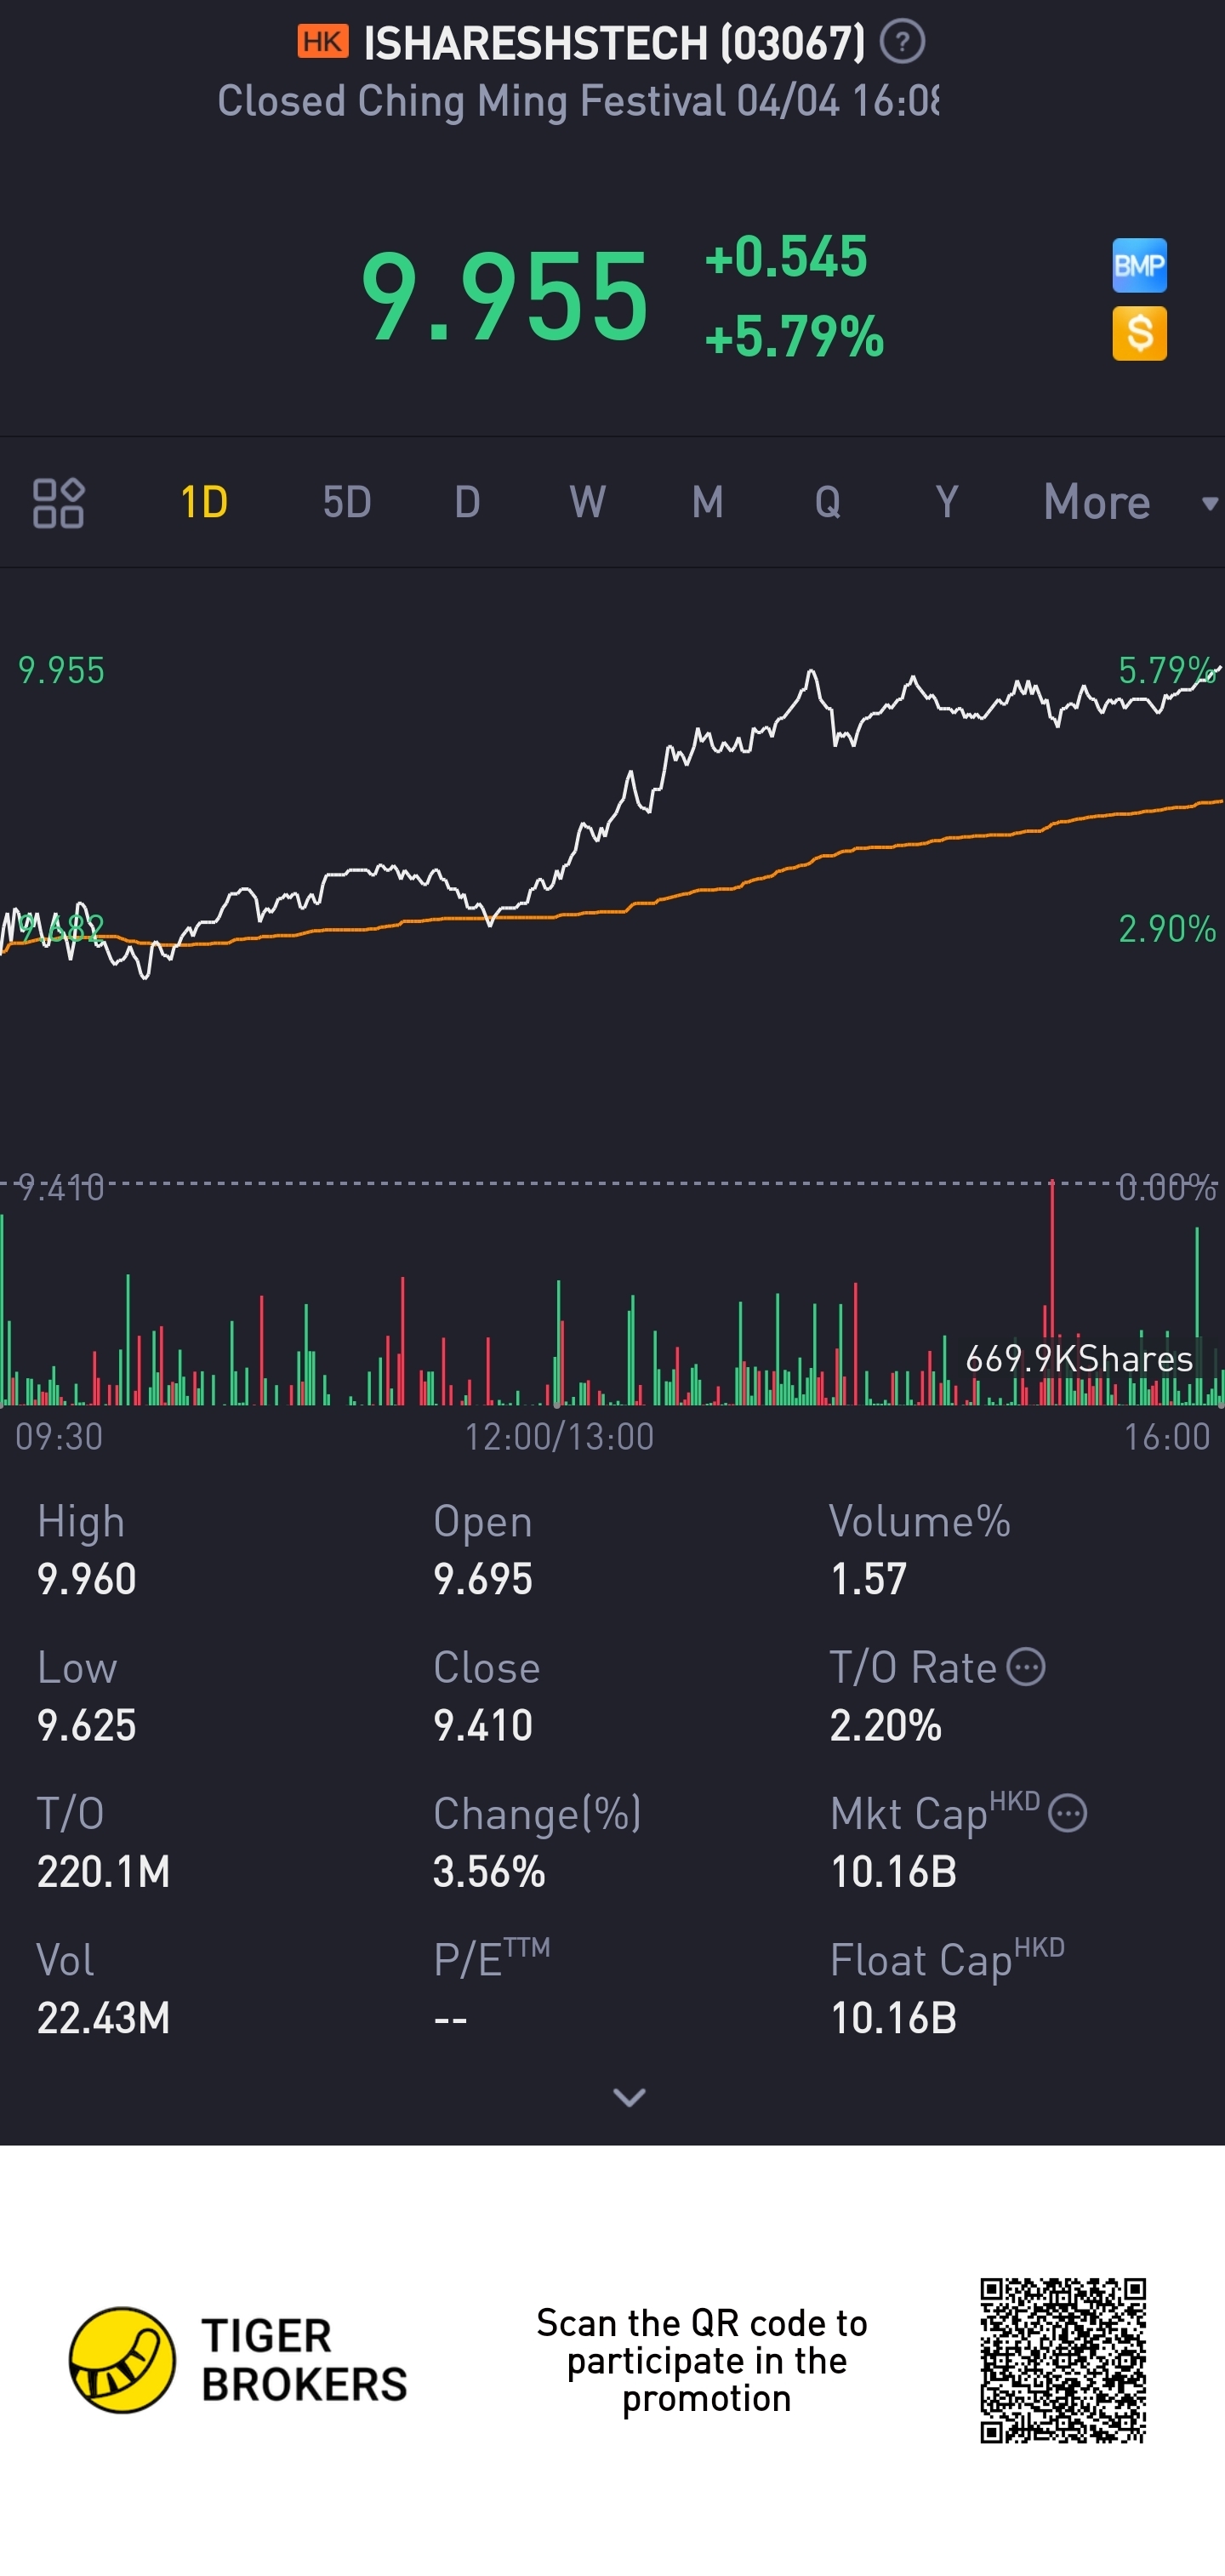Tap the Open value 9.695
The width and height of the screenshot is (1225, 2576).
[483, 1579]
